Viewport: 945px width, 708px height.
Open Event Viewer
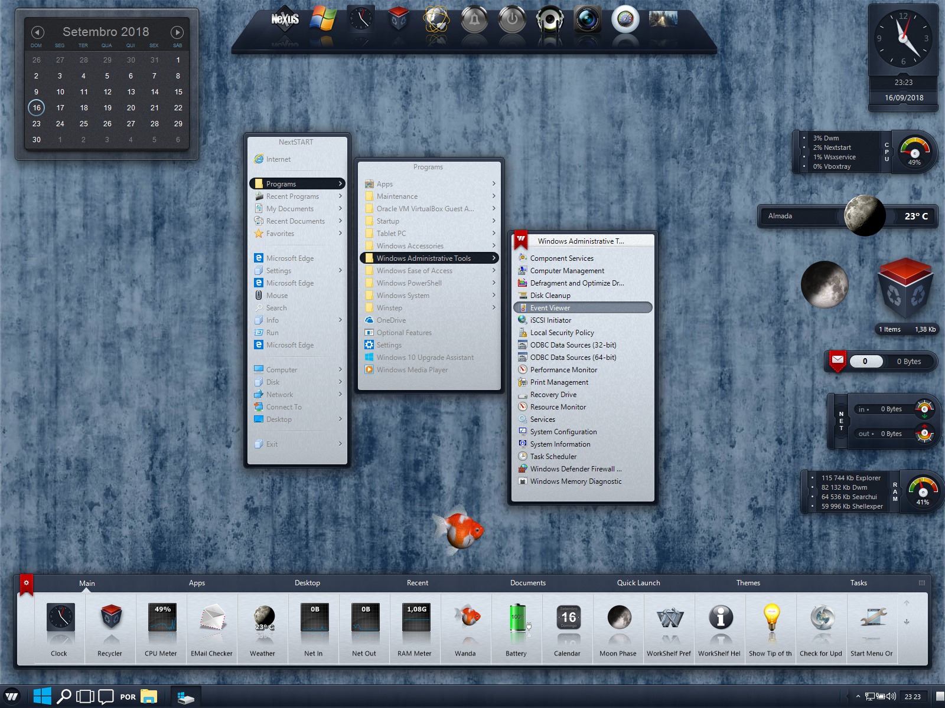pyautogui.click(x=583, y=308)
